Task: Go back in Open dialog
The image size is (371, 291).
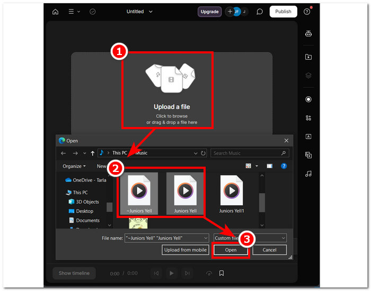Action: (x=63, y=153)
